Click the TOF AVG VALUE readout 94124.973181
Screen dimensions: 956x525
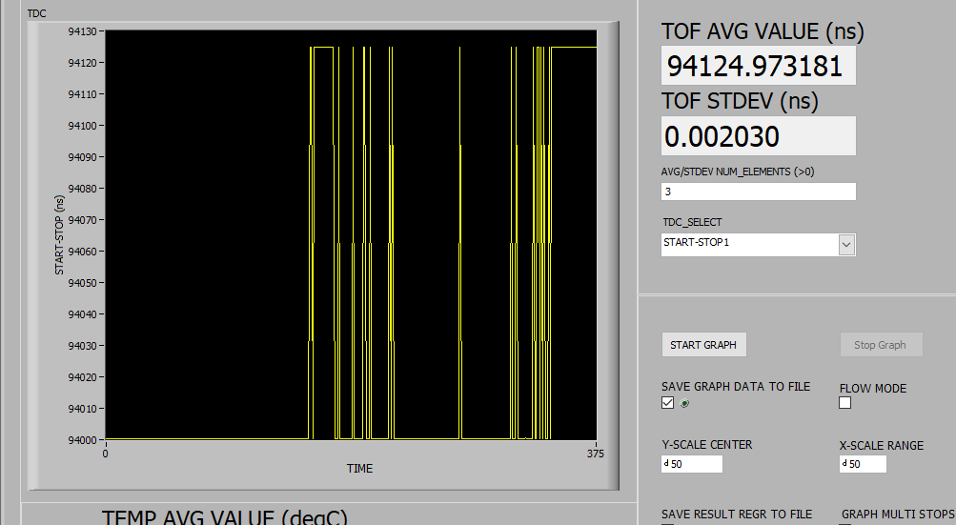pos(759,66)
